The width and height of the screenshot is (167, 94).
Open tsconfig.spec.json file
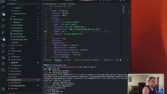[20, 39]
